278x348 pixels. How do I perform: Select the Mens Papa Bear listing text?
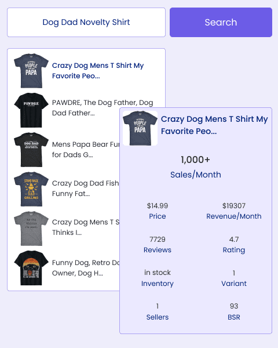point(86,150)
